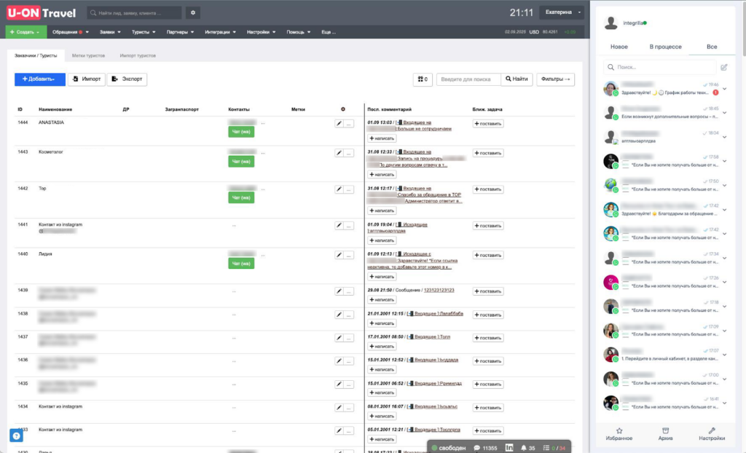746x453 pixels.
Task: Click the blue help question icon
Action: [16, 435]
